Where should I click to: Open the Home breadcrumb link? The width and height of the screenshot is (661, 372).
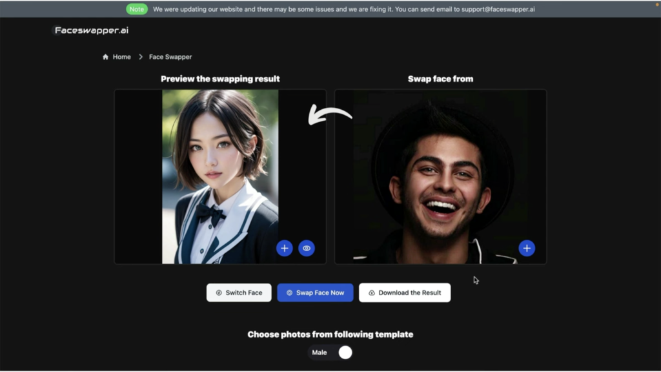(x=121, y=57)
